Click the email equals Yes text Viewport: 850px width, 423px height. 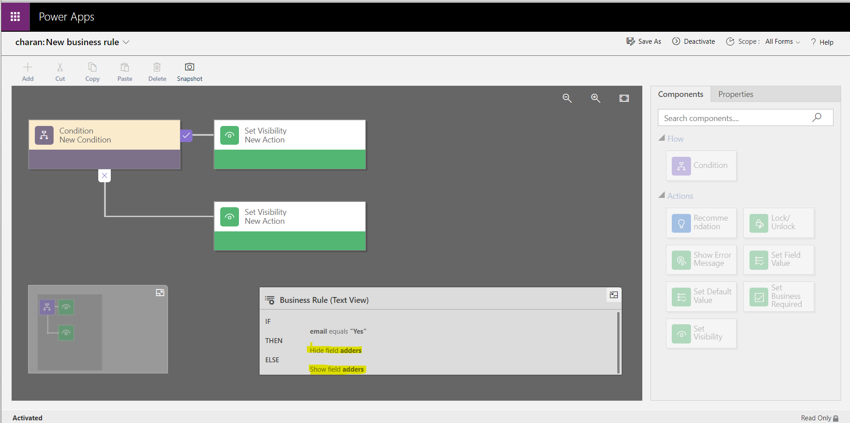coord(338,331)
